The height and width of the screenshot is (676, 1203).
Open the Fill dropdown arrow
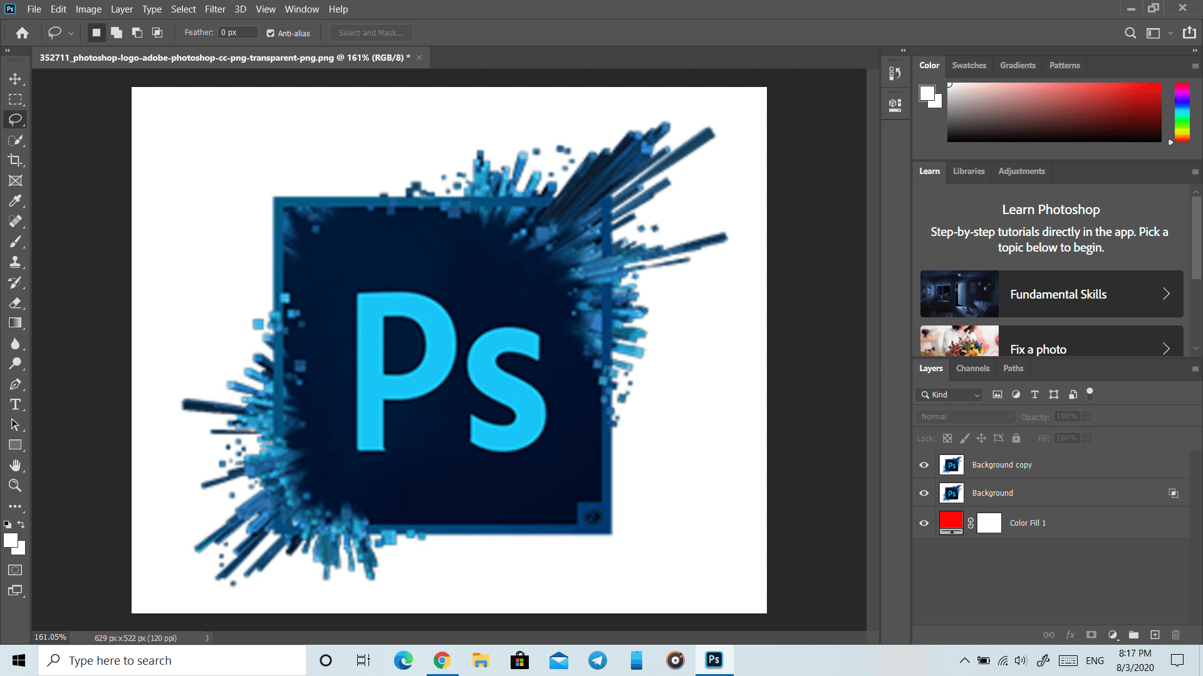click(x=1087, y=438)
